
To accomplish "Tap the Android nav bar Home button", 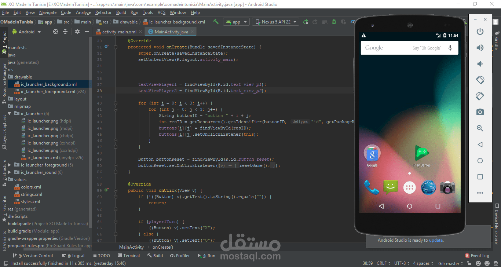I will pyautogui.click(x=410, y=206).
